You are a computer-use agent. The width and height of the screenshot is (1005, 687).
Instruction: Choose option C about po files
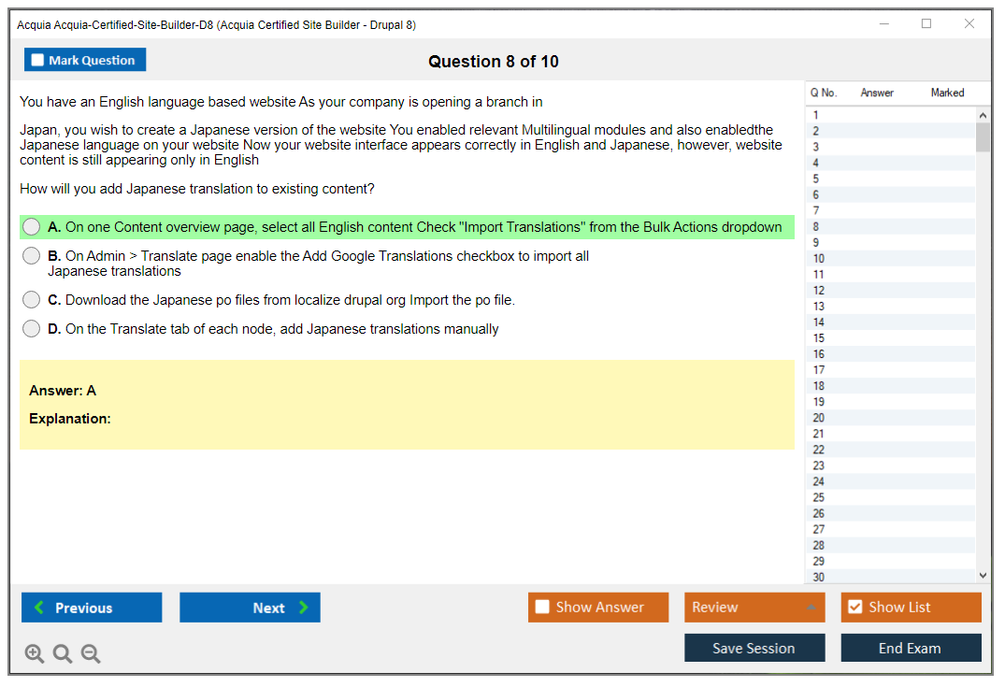coord(32,300)
